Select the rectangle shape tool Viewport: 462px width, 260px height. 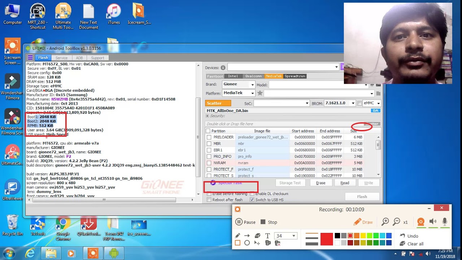[237, 243]
